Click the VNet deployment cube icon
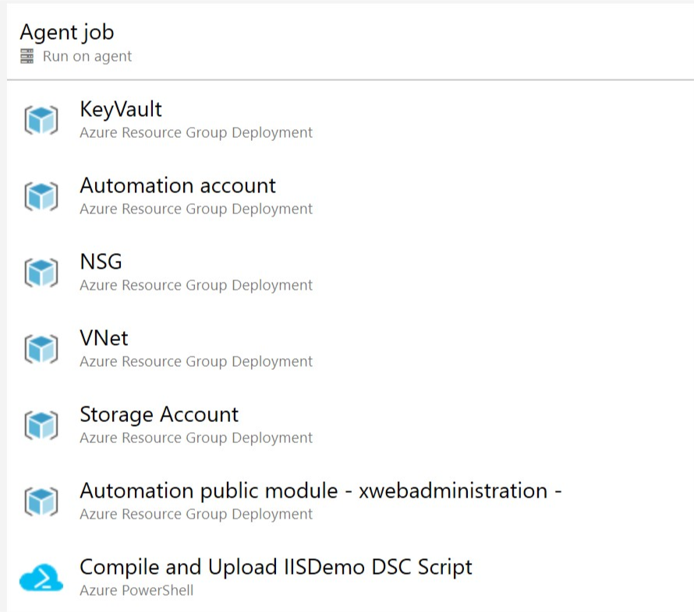Screen dimensions: 694x612 tap(41, 349)
